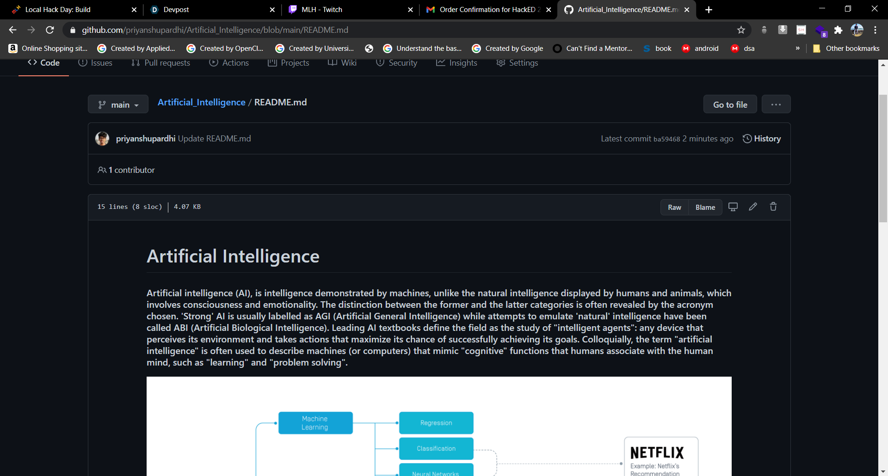Open the file options kebab menu
888x476 pixels.
(x=776, y=104)
